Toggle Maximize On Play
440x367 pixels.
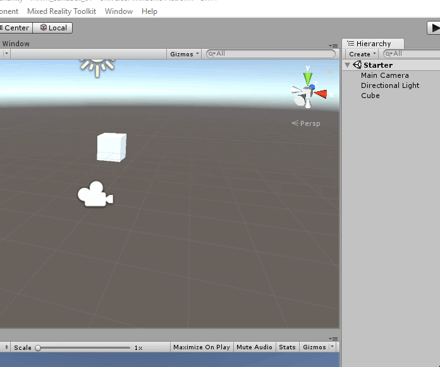pyautogui.click(x=202, y=347)
